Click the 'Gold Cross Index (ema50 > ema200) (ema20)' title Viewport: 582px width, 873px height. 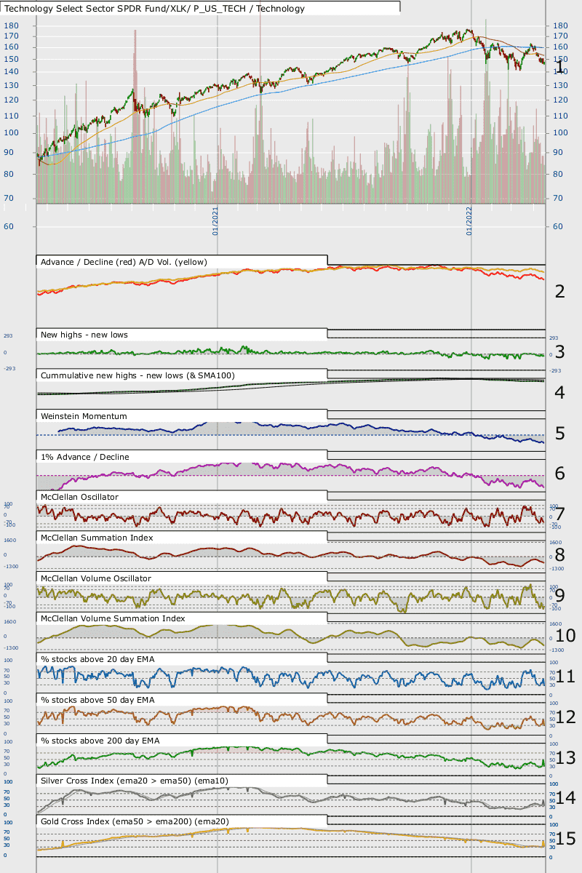tap(135, 821)
